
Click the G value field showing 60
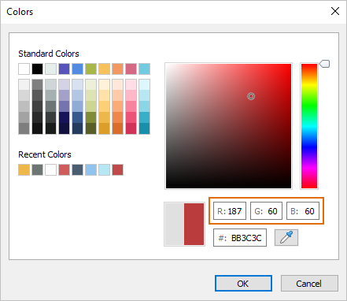click(x=266, y=210)
